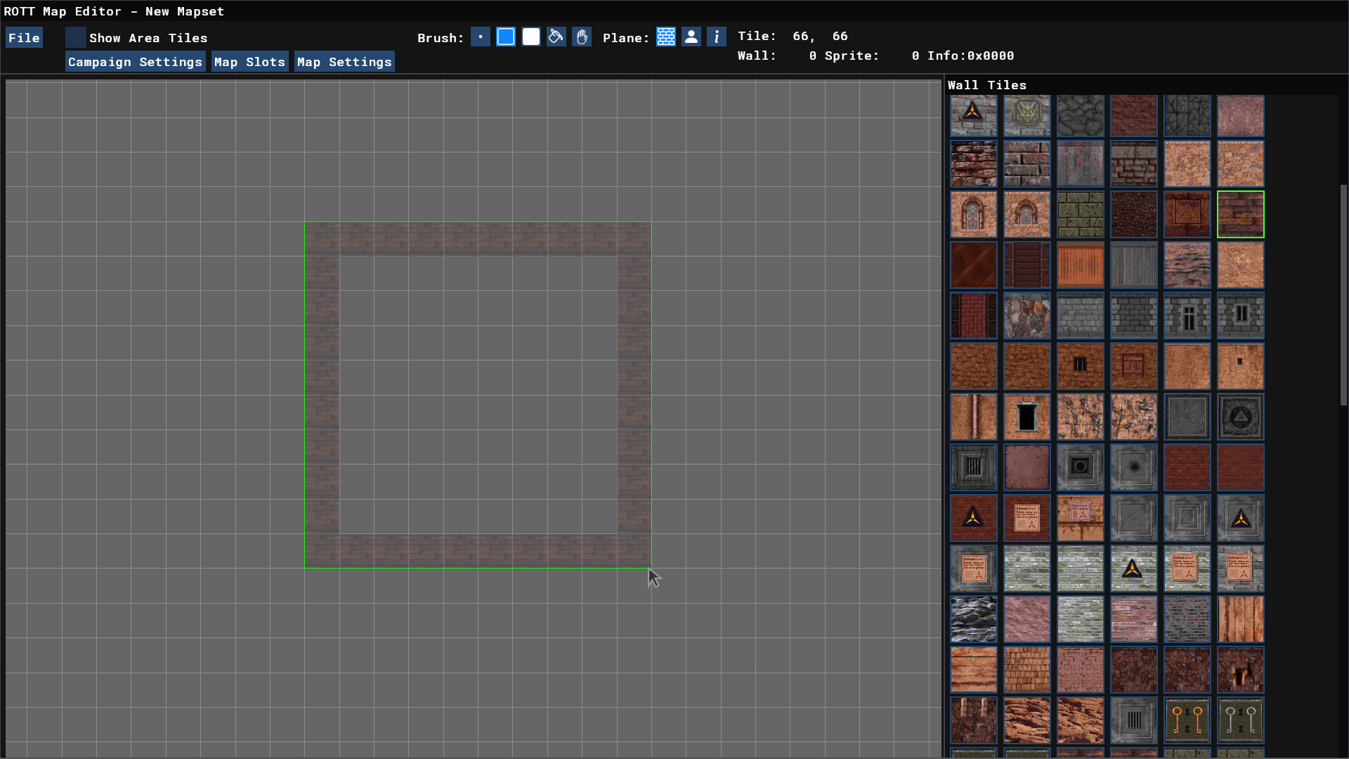Select the gold keys door wall tile
This screenshot has width=1349, height=759.
[1187, 720]
